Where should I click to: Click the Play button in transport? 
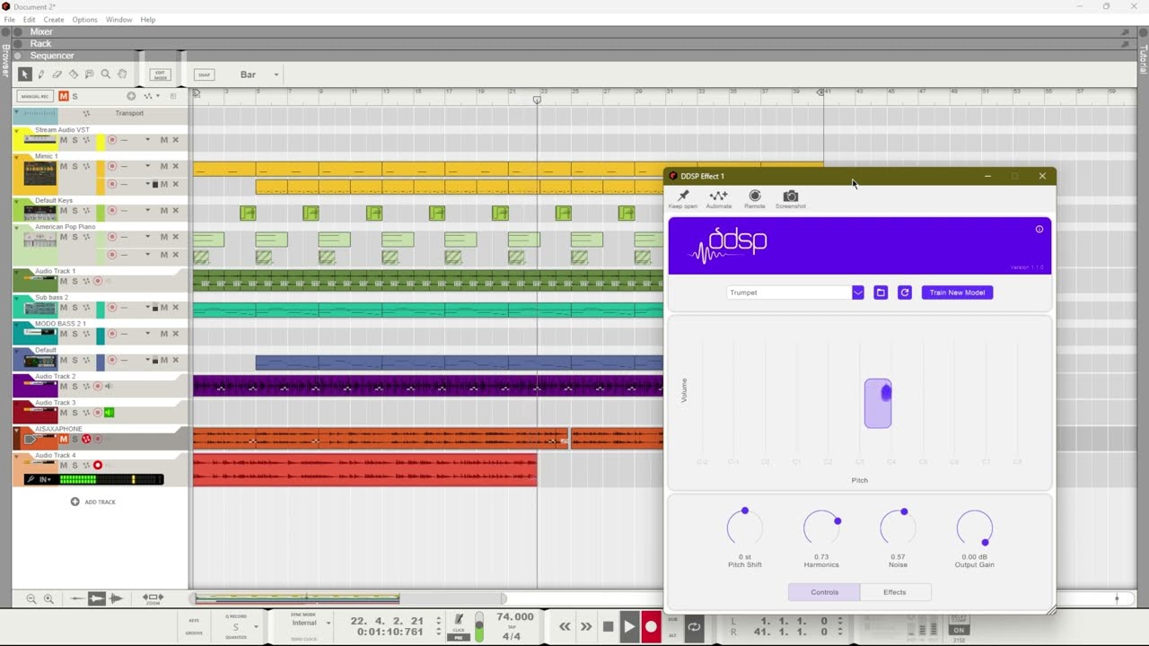pyautogui.click(x=629, y=626)
